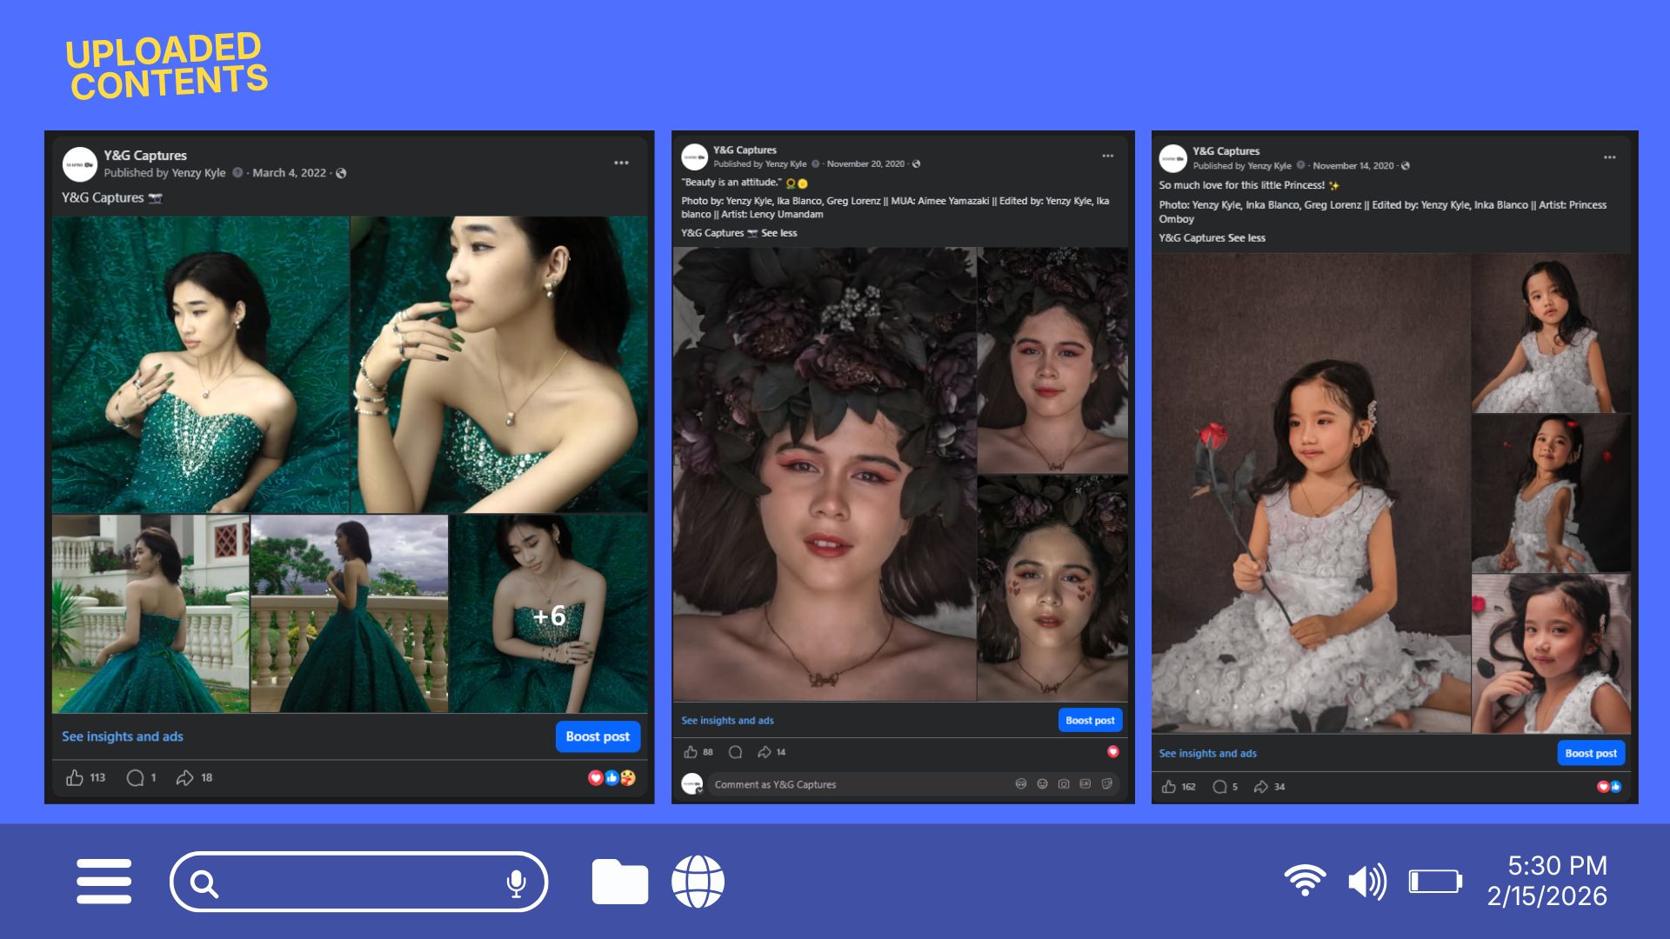Open the folder icon in taskbar

pyautogui.click(x=619, y=882)
